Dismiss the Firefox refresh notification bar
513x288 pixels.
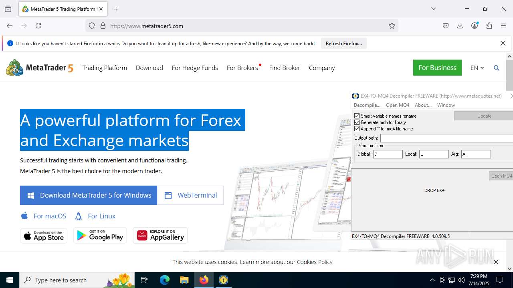[x=503, y=43]
